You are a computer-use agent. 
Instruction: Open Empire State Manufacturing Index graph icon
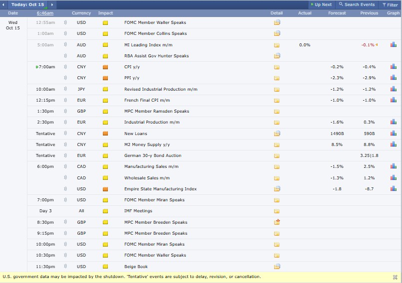coord(394,189)
